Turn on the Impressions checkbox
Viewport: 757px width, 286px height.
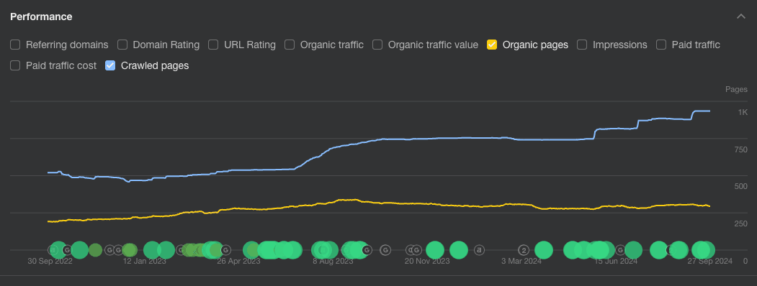pos(582,45)
